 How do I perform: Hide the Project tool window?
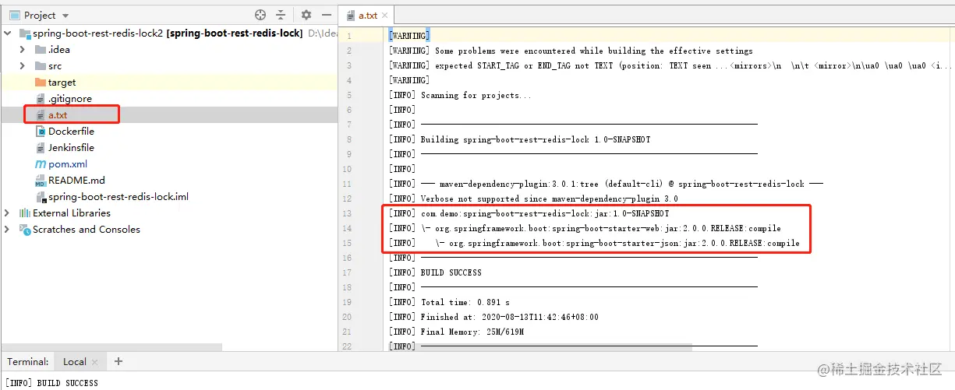(326, 15)
